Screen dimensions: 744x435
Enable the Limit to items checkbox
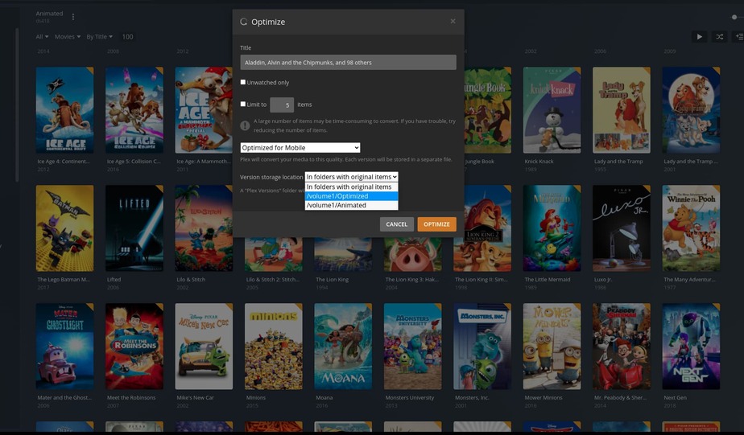243,104
